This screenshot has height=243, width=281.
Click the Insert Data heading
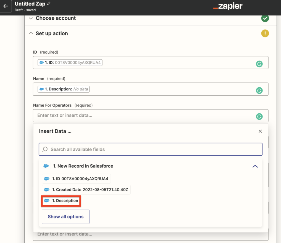pos(55,131)
